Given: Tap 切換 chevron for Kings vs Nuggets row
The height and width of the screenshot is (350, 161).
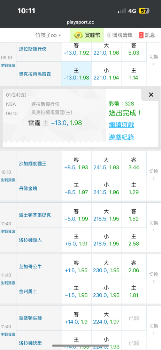Looking at the screenshot, I should (154, 175).
